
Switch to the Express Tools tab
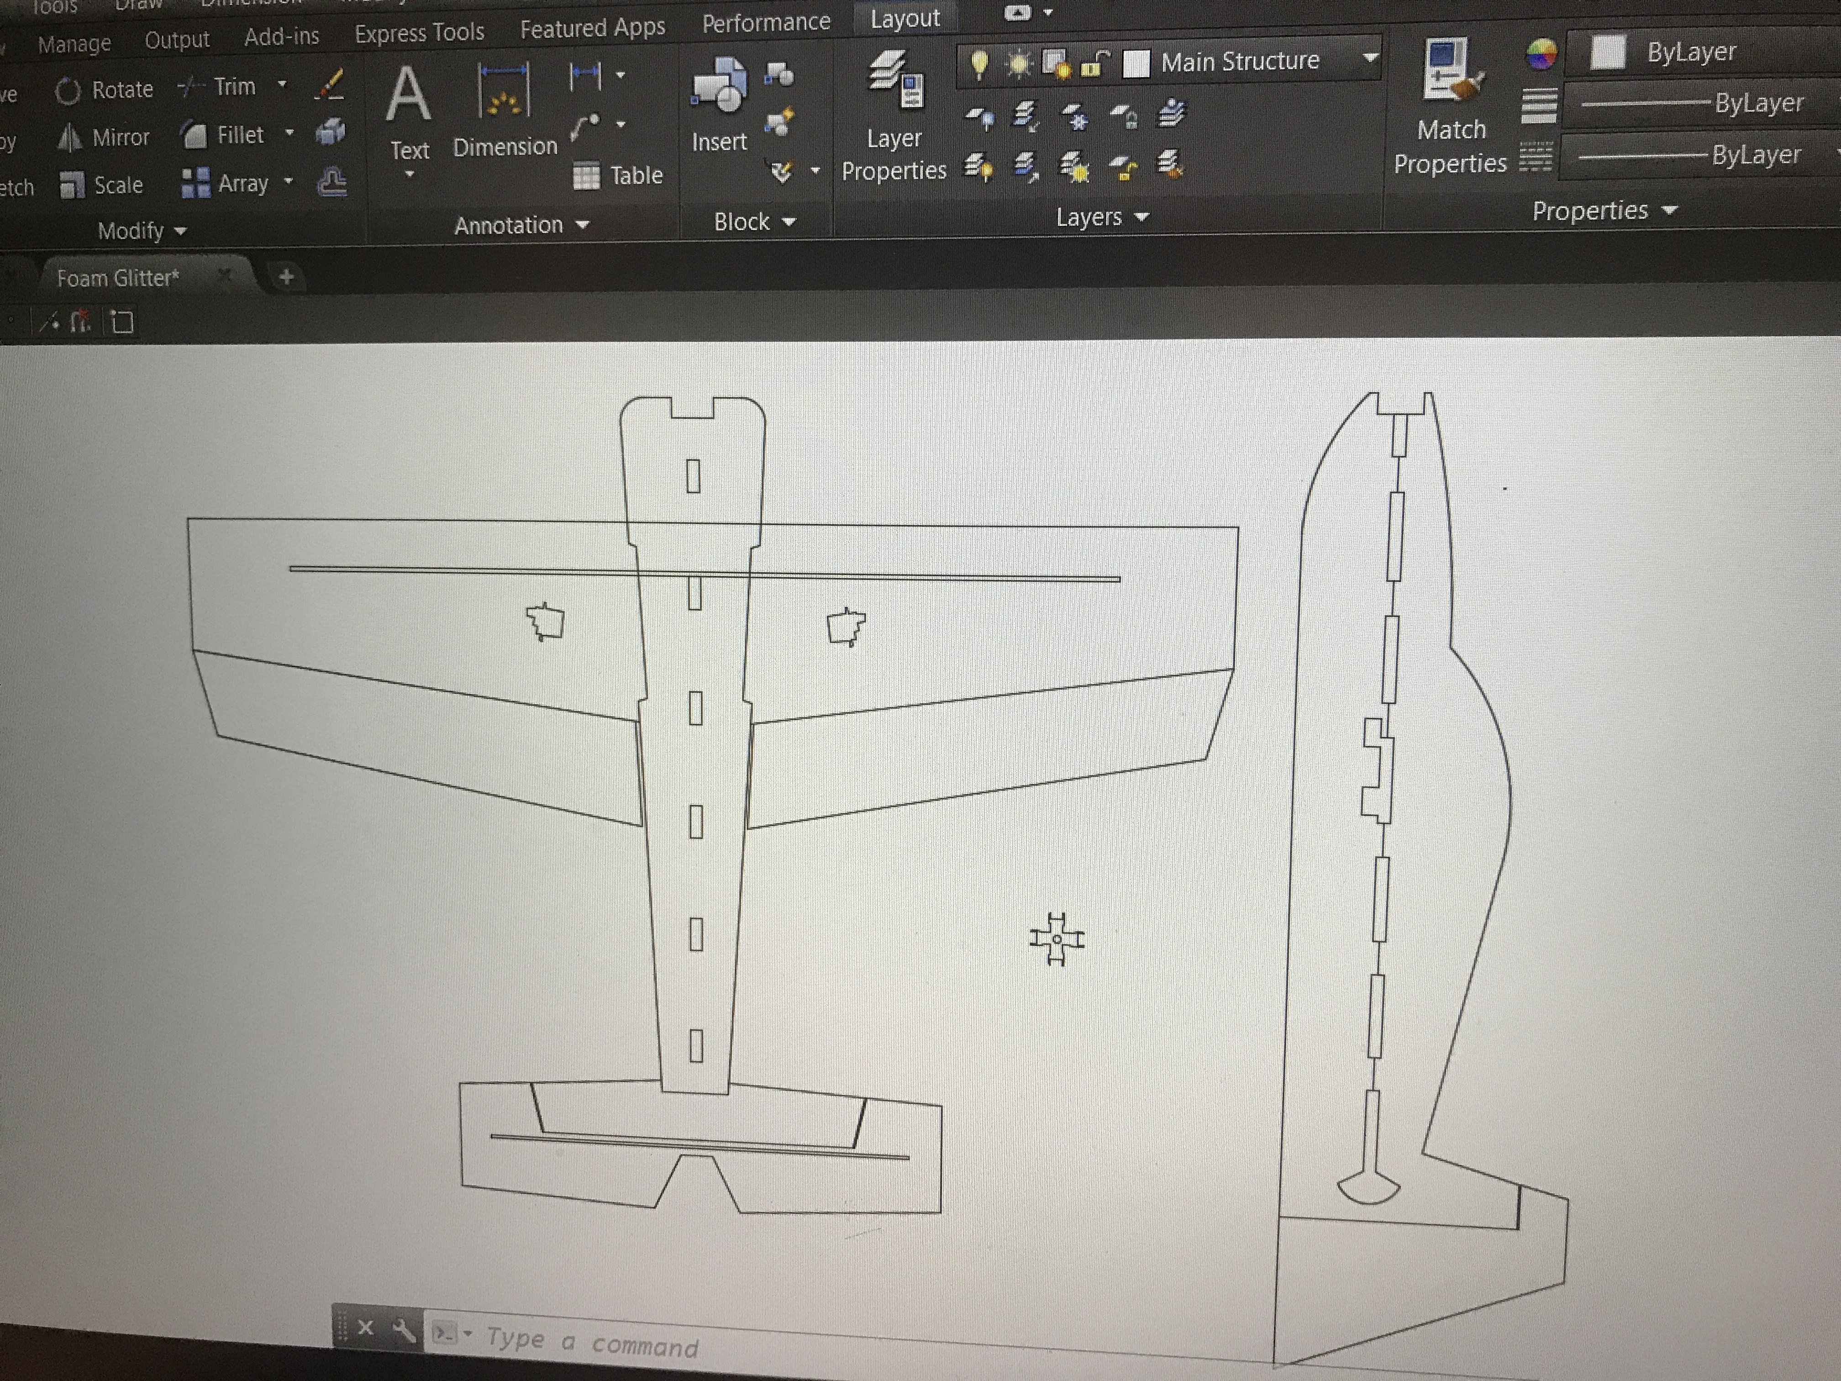(x=420, y=33)
